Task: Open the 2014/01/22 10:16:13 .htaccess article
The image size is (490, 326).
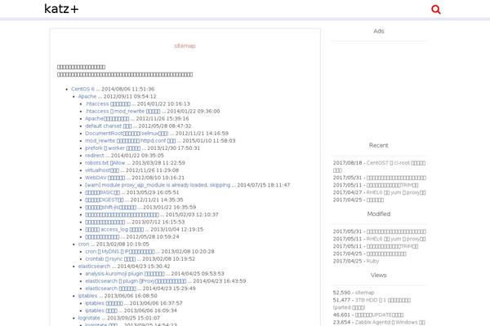Action: 108,104
